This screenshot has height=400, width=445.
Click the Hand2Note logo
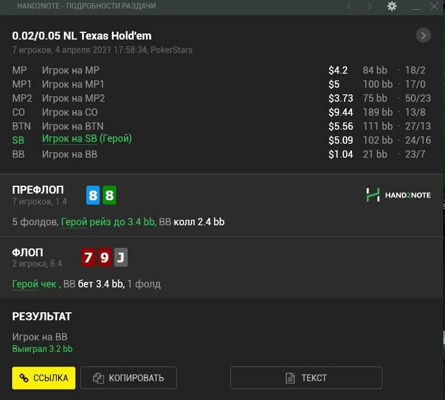[x=398, y=195]
